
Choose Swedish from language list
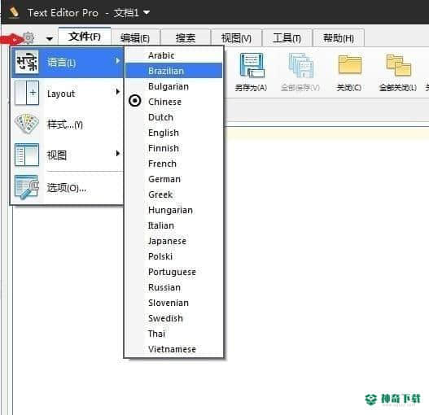tap(173, 318)
